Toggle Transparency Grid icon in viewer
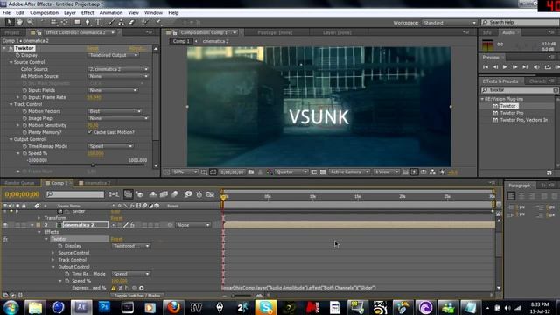 (323, 172)
